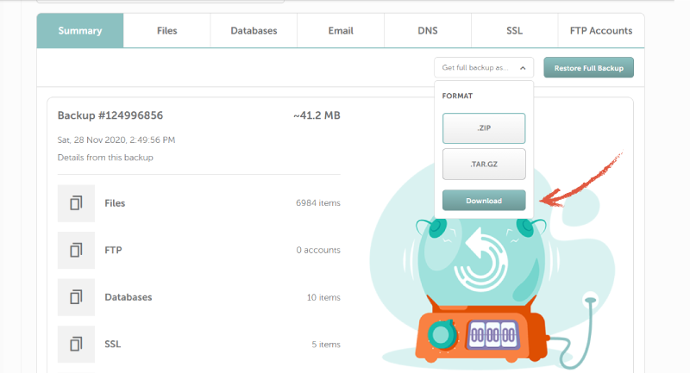
Task: Click Details from this backup text
Action: point(105,158)
